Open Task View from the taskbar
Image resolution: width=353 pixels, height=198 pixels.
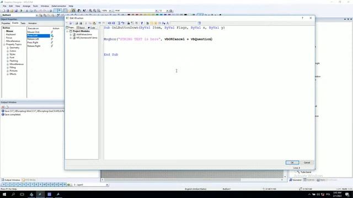point(22,194)
